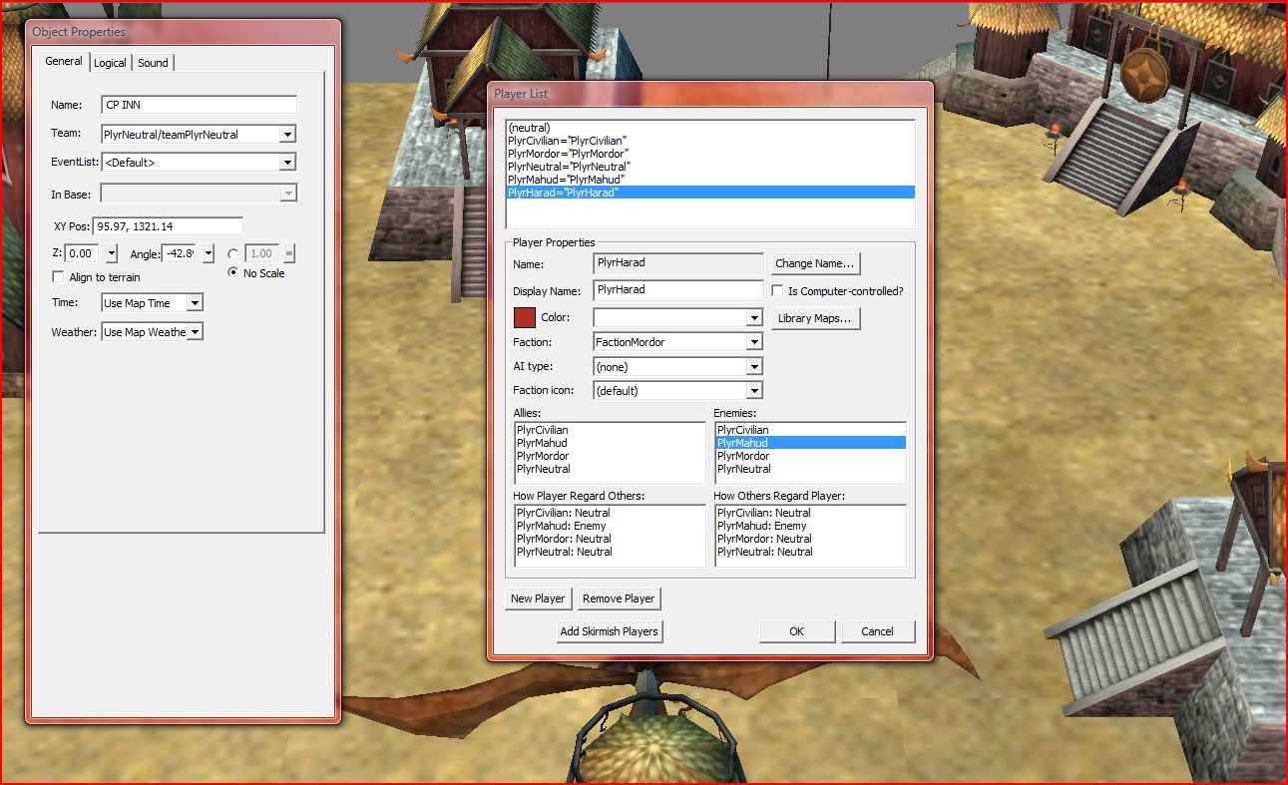Select the No Scale radio button
This screenshot has width=1288, height=785.
[233, 272]
